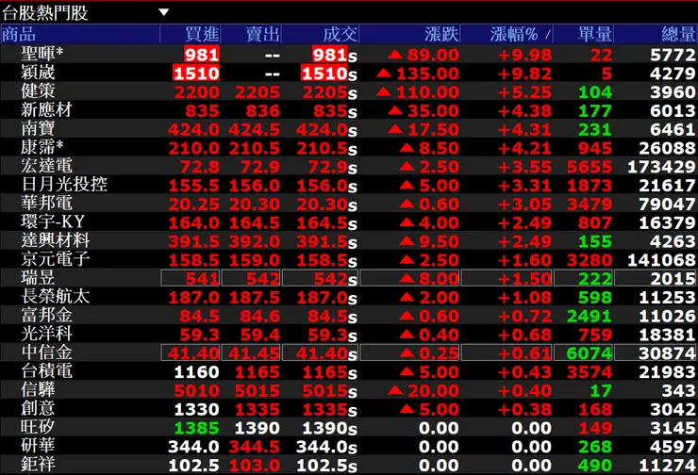Screen dimensions: 698x475
Task: Click 環宇-KY total volume 16379
Action: (667, 222)
